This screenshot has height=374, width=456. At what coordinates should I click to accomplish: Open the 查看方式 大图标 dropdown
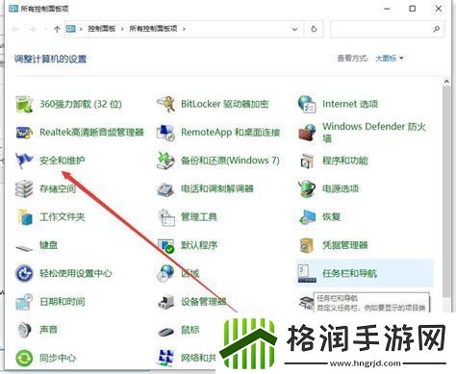[390, 59]
